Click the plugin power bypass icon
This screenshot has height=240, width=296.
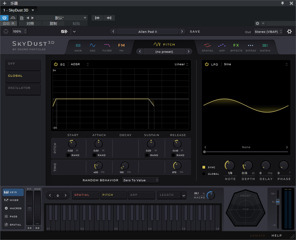(x=4, y=18)
